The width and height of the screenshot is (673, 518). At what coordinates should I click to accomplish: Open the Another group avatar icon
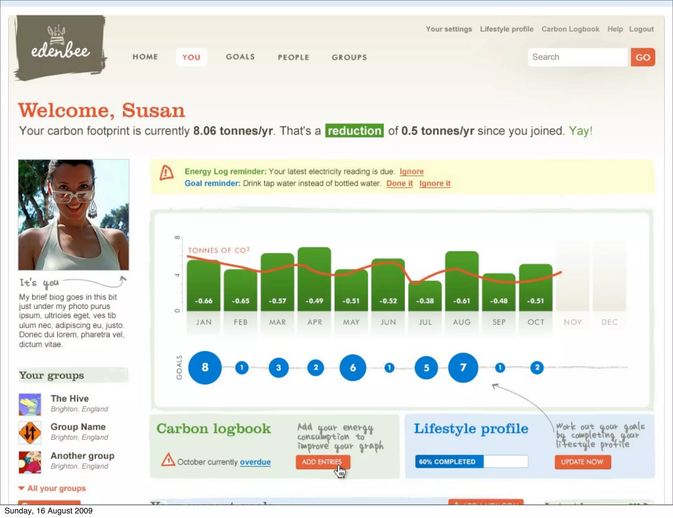click(30, 462)
